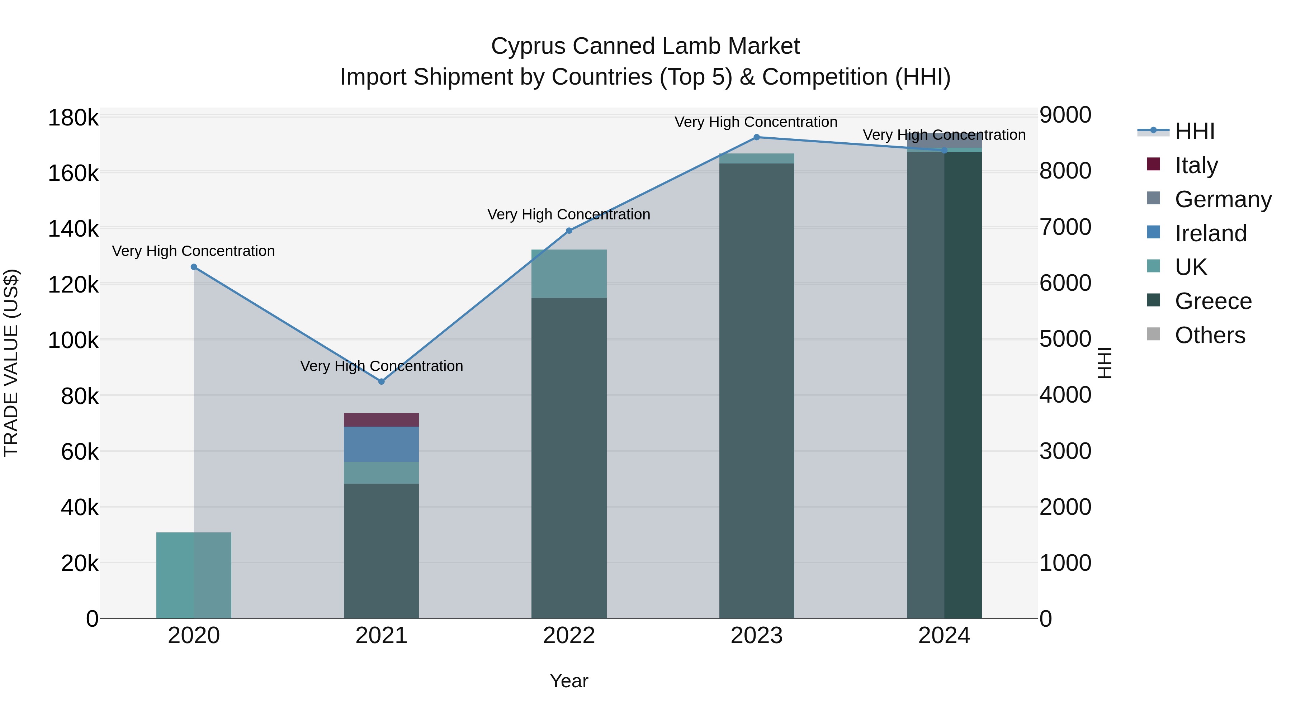
Task: Click the Greece segment of 2021 bar
Action: pyautogui.click(x=382, y=551)
